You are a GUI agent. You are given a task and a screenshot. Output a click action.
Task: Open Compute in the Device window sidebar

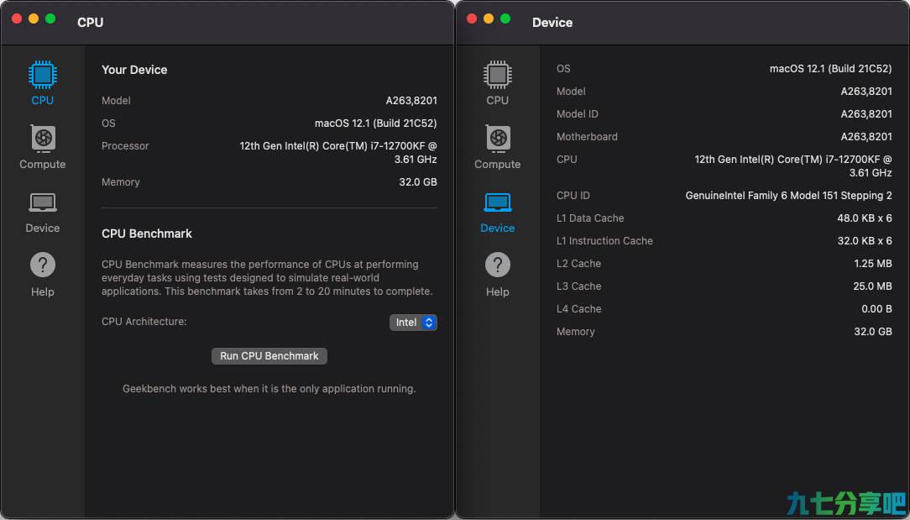[x=497, y=147]
